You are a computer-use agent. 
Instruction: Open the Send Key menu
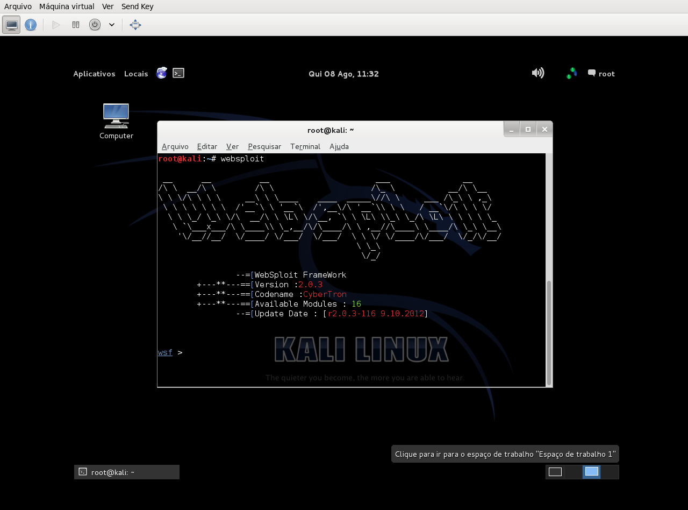pyautogui.click(x=137, y=6)
